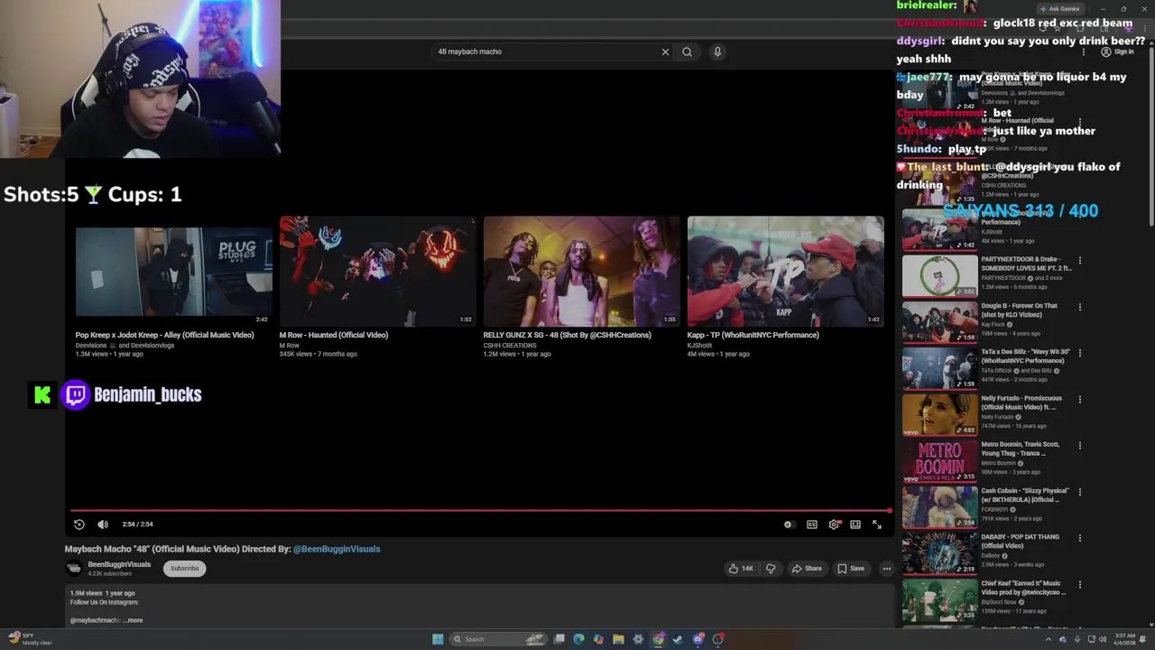The image size is (1155, 650).
Task: Open Discord from the taskbar
Action: tap(698, 639)
